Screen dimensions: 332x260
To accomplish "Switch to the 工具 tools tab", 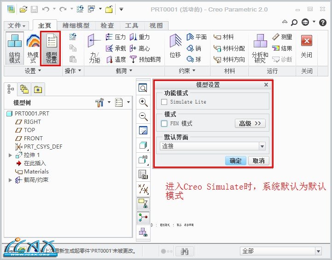I will coord(132,26).
